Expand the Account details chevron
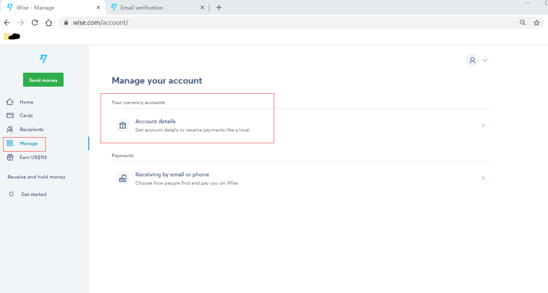This screenshot has width=548, height=293. tap(483, 125)
